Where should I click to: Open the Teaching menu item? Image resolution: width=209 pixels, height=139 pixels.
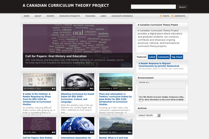(x=90, y=16)
